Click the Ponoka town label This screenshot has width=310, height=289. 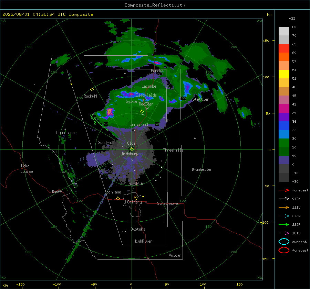(157, 71)
